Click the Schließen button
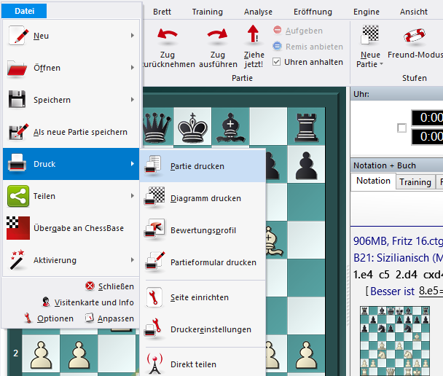This screenshot has height=376, width=443. tap(110, 286)
